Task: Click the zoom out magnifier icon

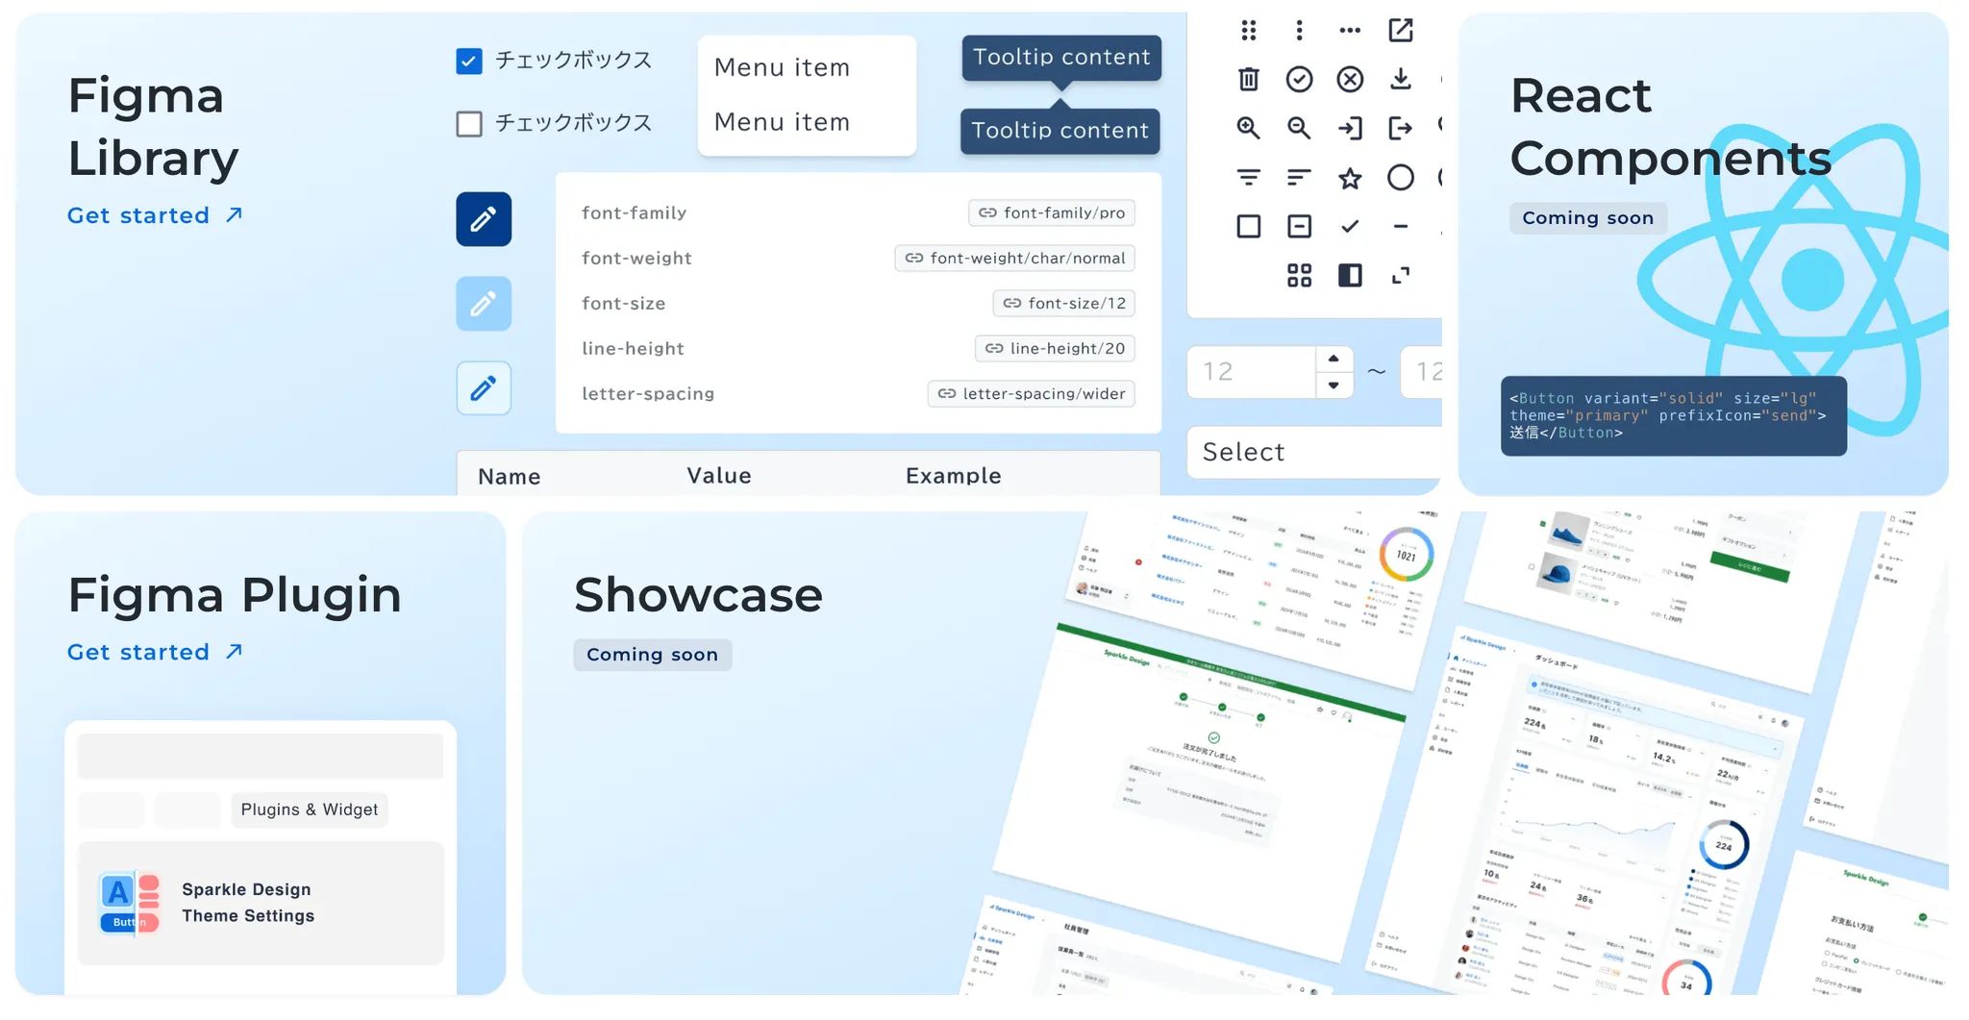Action: pos(1299,128)
